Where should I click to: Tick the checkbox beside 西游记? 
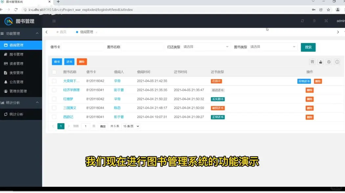[54, 117]
